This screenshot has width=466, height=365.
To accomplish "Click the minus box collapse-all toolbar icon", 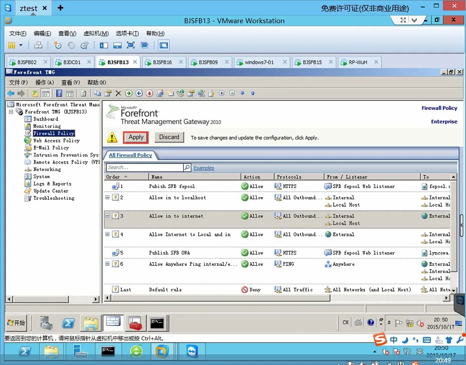I will [232, 93].
